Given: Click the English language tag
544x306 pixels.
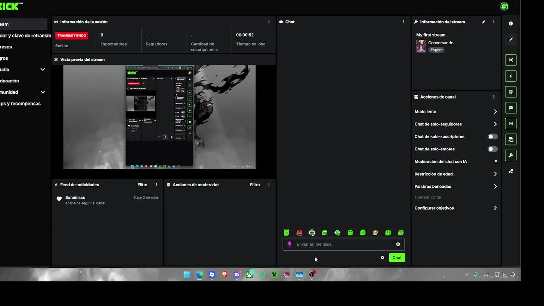Looking at the screenshot, I should (436, 50).
